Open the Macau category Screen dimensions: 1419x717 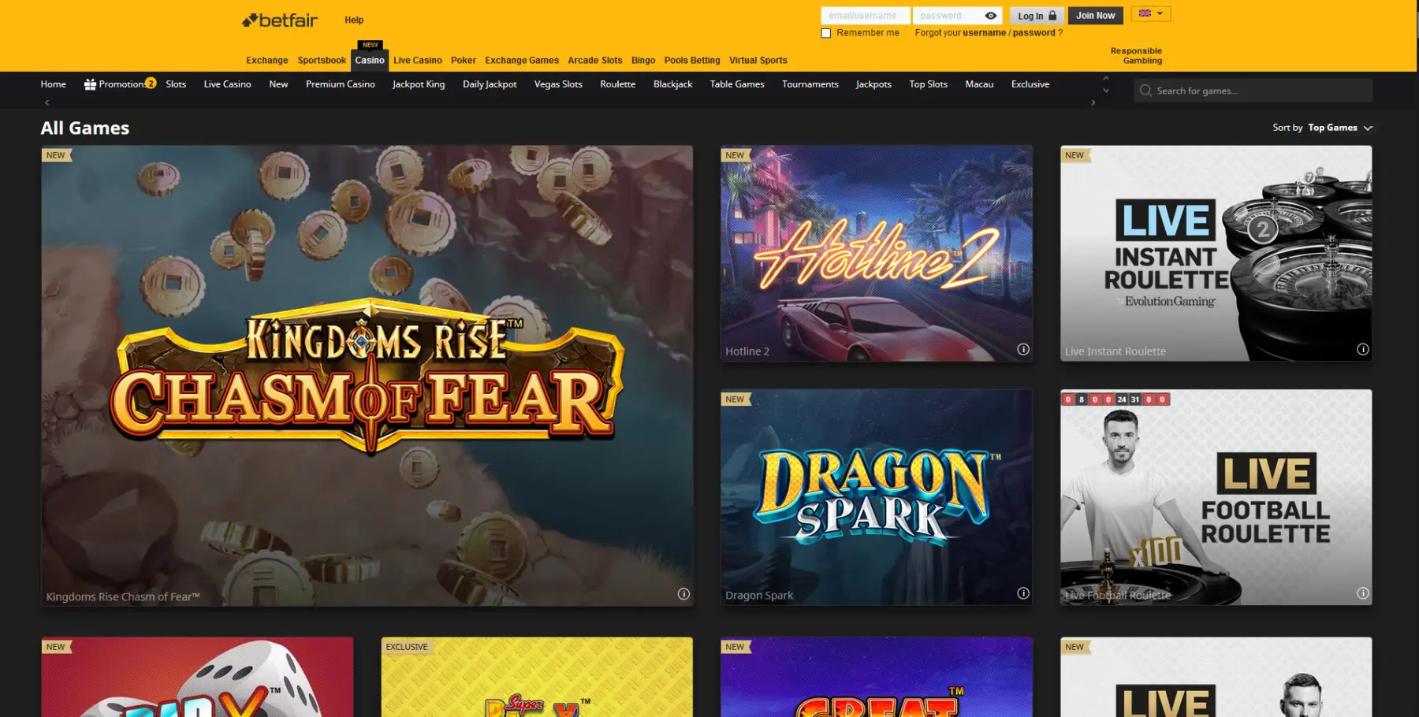(980, 84)
